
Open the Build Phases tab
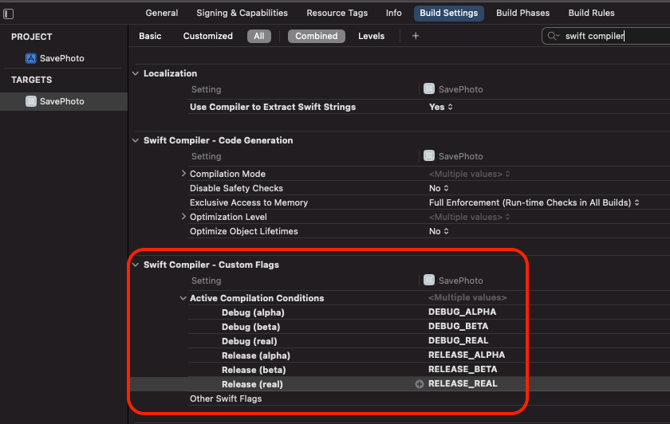(x=522, y=14)
